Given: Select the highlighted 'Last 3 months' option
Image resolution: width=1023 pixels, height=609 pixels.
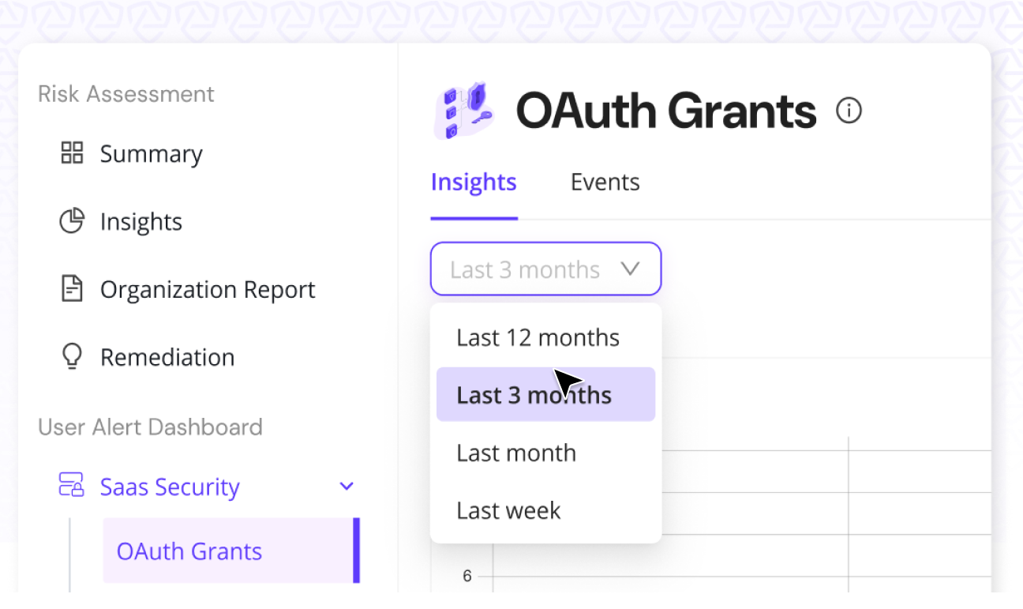Looking at the screenshot, I should tap(534, 395).
